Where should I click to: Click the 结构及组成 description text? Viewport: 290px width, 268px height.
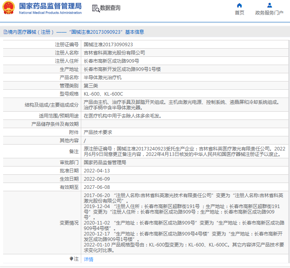point(182,105)
